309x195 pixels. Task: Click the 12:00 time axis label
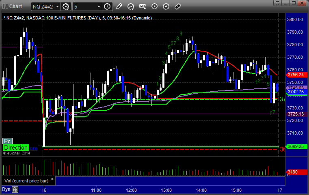pyautogui.click(x=131, y=190)
